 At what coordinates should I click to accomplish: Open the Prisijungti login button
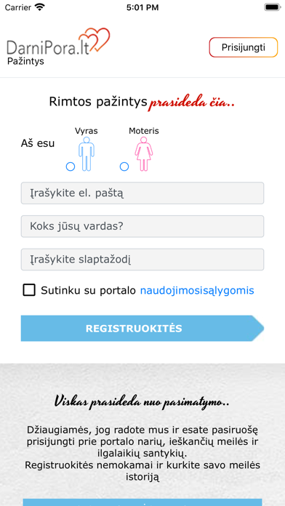click(x=244, y=47)
